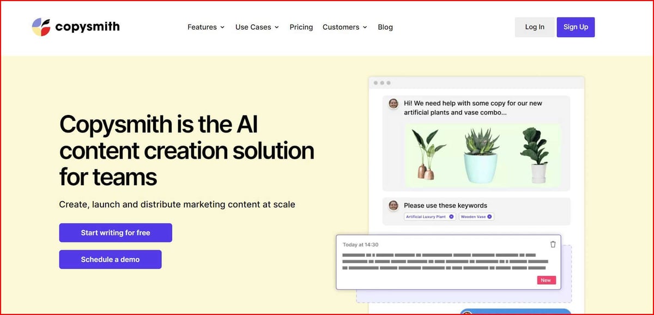Click the trash icon on the generated copy card
654x315 pixels.
click(553, 245)
